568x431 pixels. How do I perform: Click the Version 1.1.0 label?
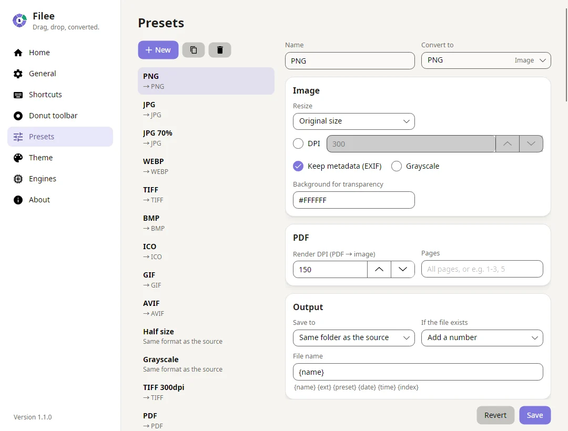click(33, 417)
